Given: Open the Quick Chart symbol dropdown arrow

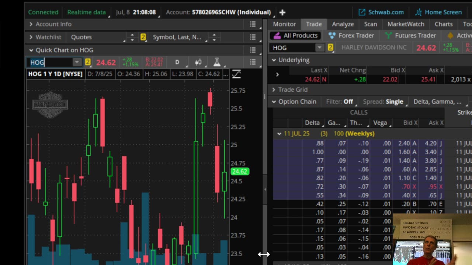Looking at the screenshot, I should click(x=77, y=62).
